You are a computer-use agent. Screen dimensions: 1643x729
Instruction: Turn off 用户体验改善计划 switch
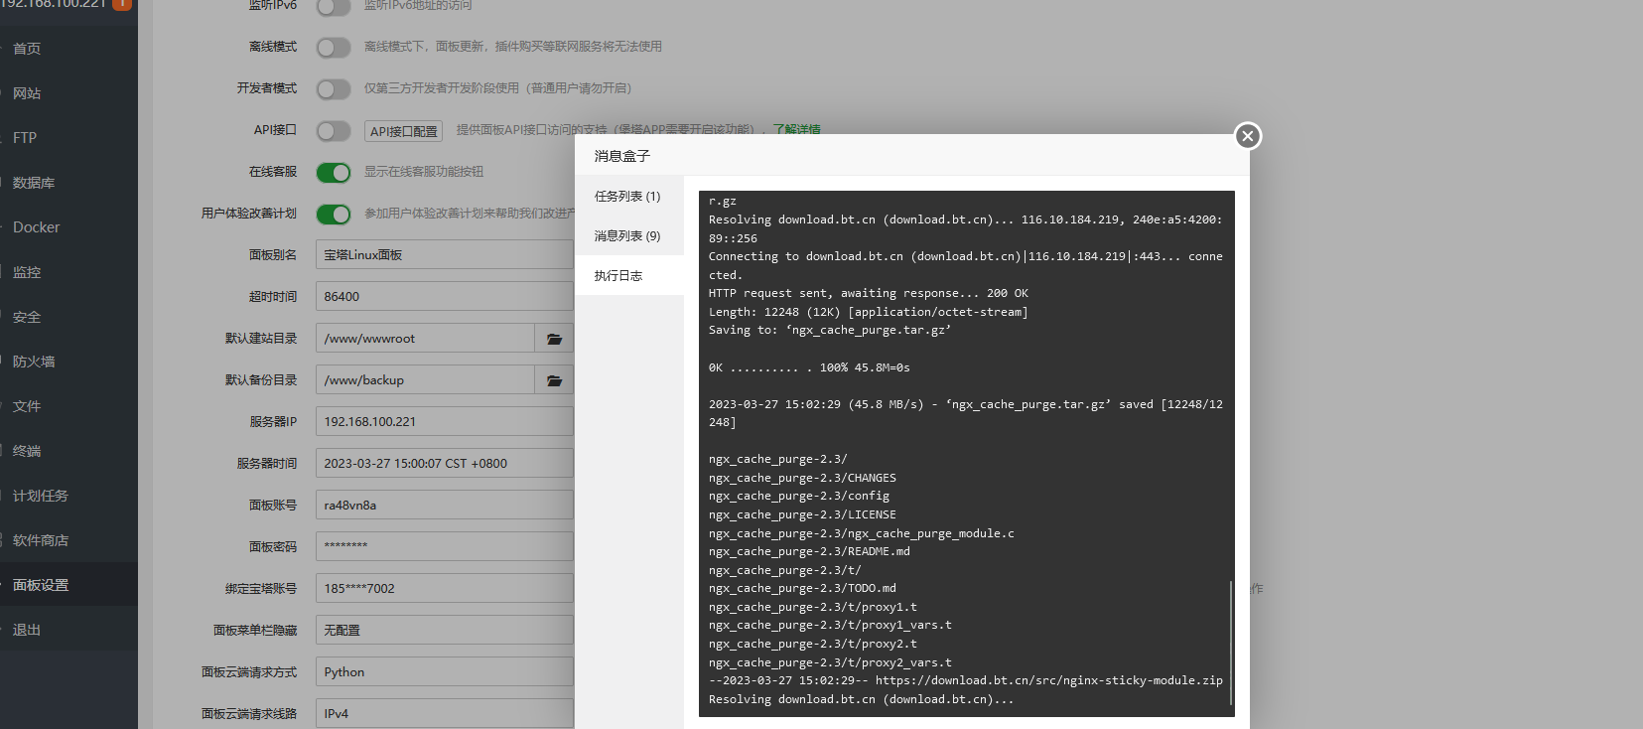tap(334, 214)
